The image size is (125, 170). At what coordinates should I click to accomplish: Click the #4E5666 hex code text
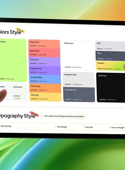click(x=100, y=59)
